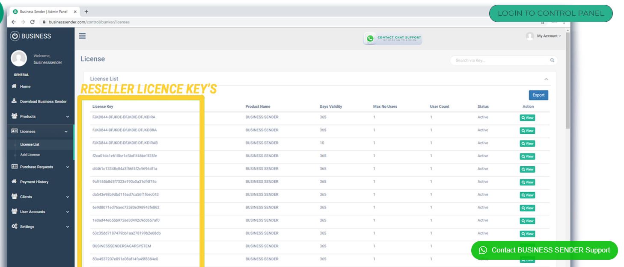View license ending in DFJKDBRA
The height and width of the screenshot is (267, 624).
[x=527, y=131]
